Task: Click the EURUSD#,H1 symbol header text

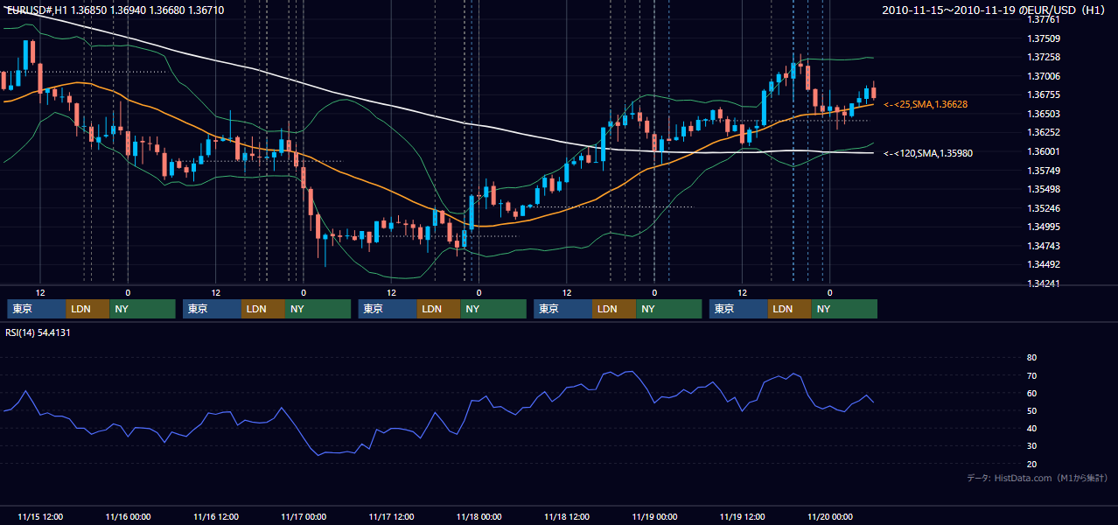Action: [115, 10]
